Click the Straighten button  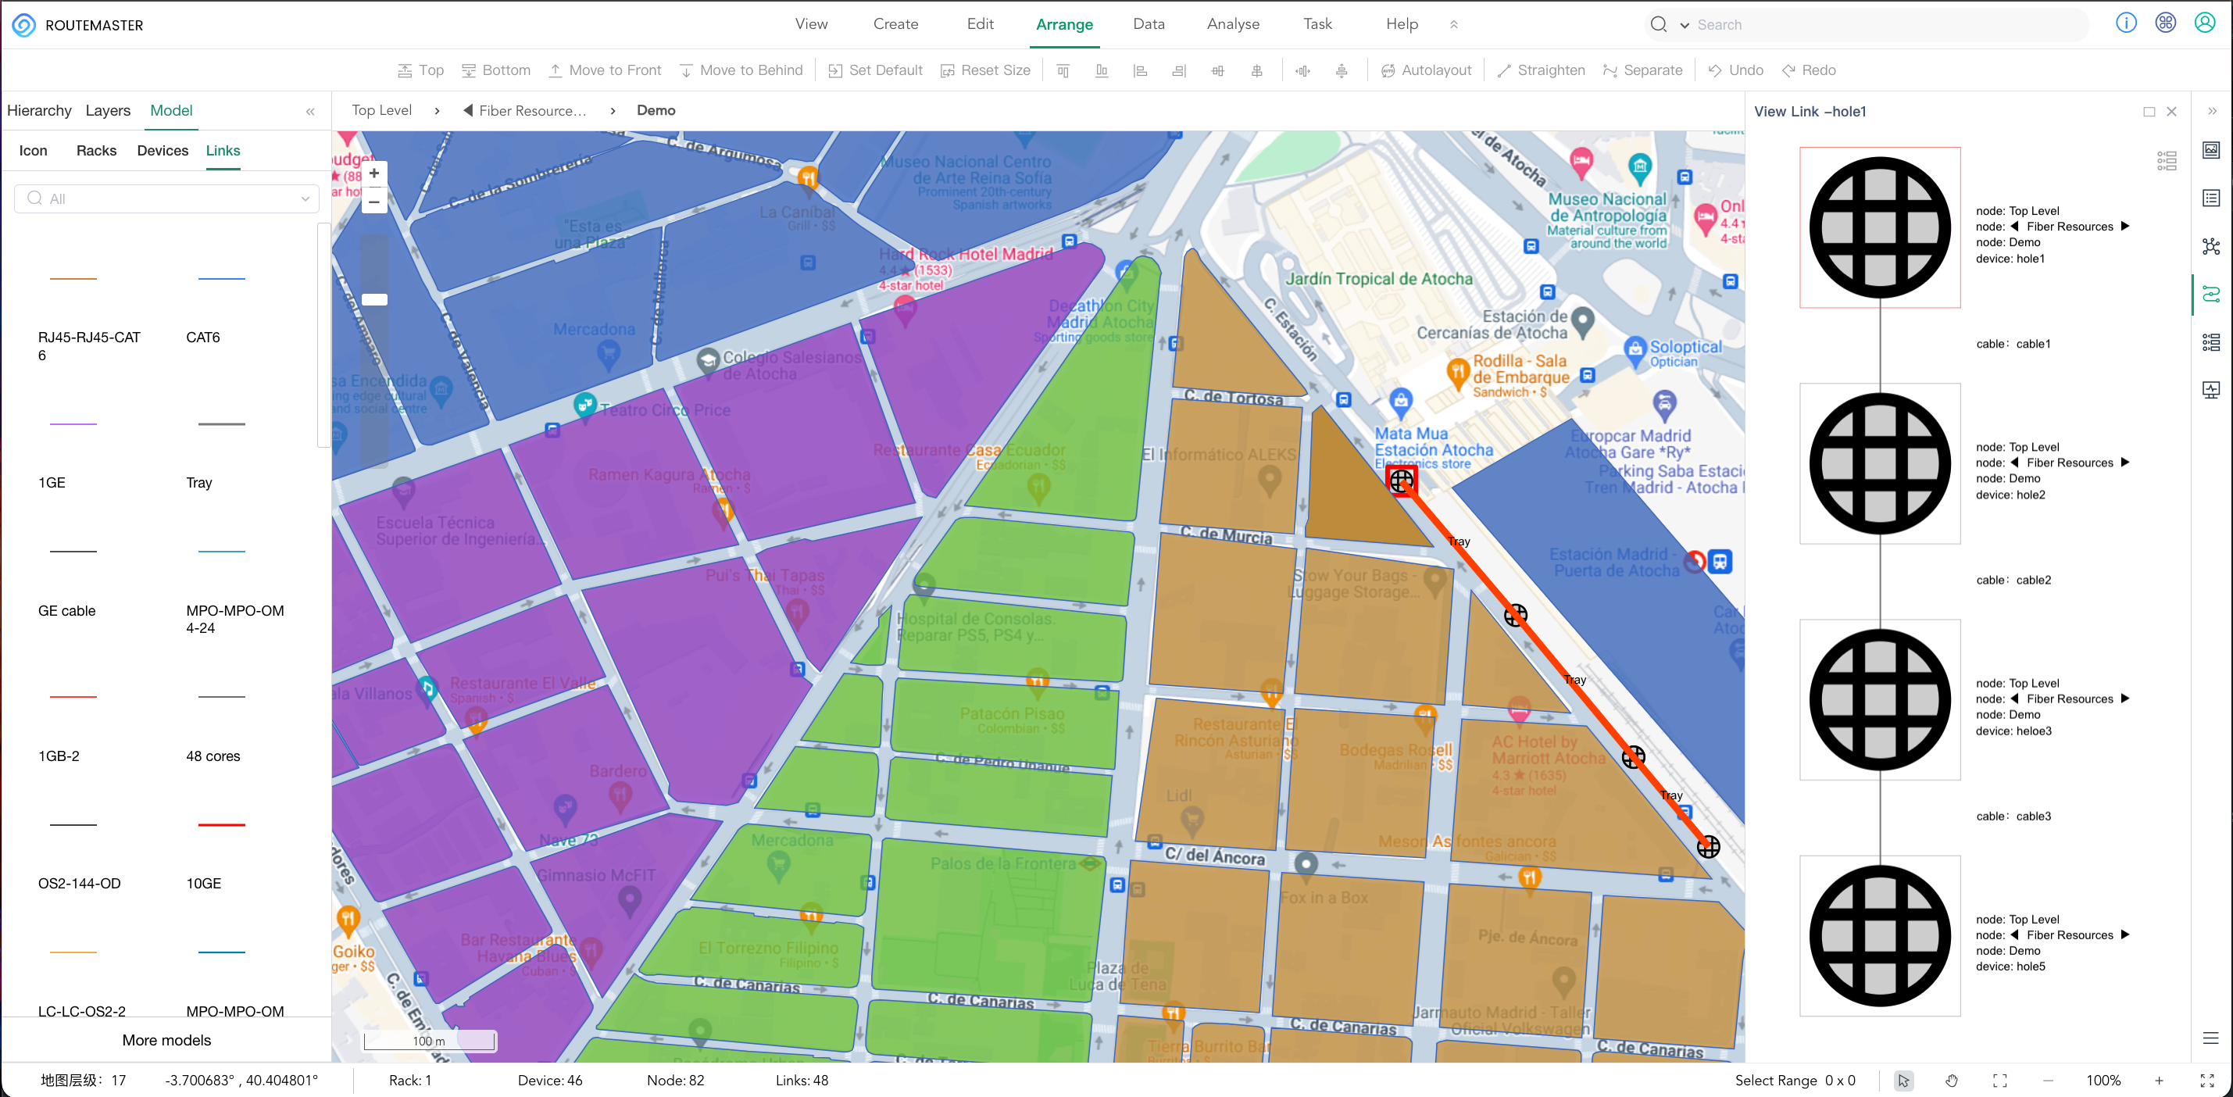pyautogui.click(x=1541, y=70)
